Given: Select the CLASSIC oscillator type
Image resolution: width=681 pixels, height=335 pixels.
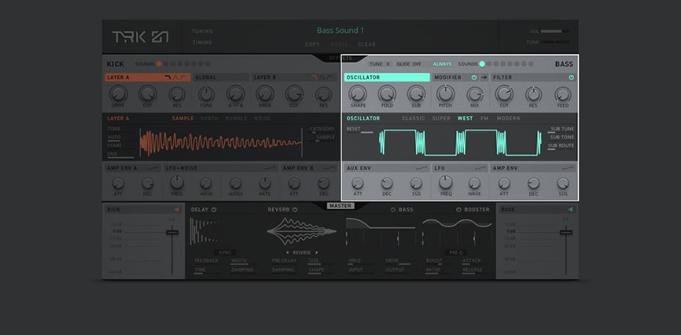Looking at the screenshot, I should click(414, 118).
